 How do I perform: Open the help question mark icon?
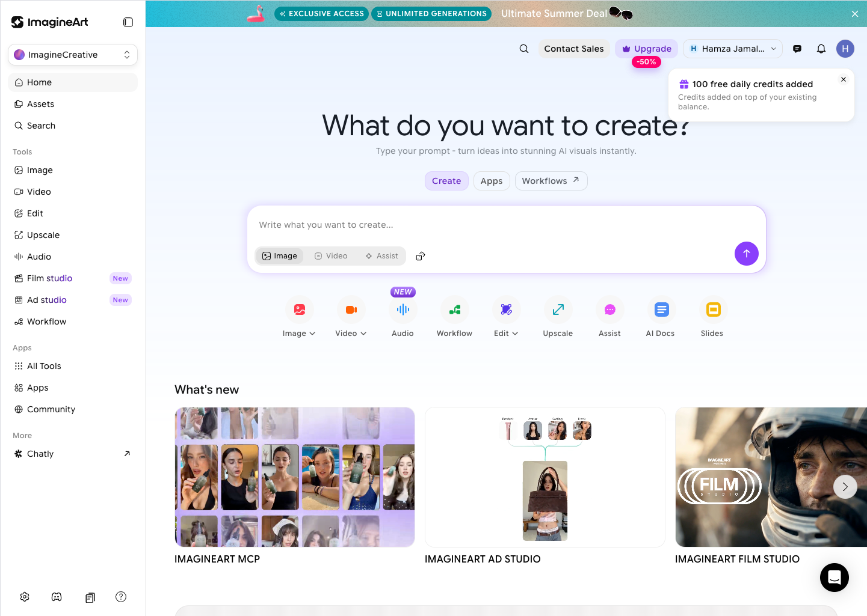point(121,597)
